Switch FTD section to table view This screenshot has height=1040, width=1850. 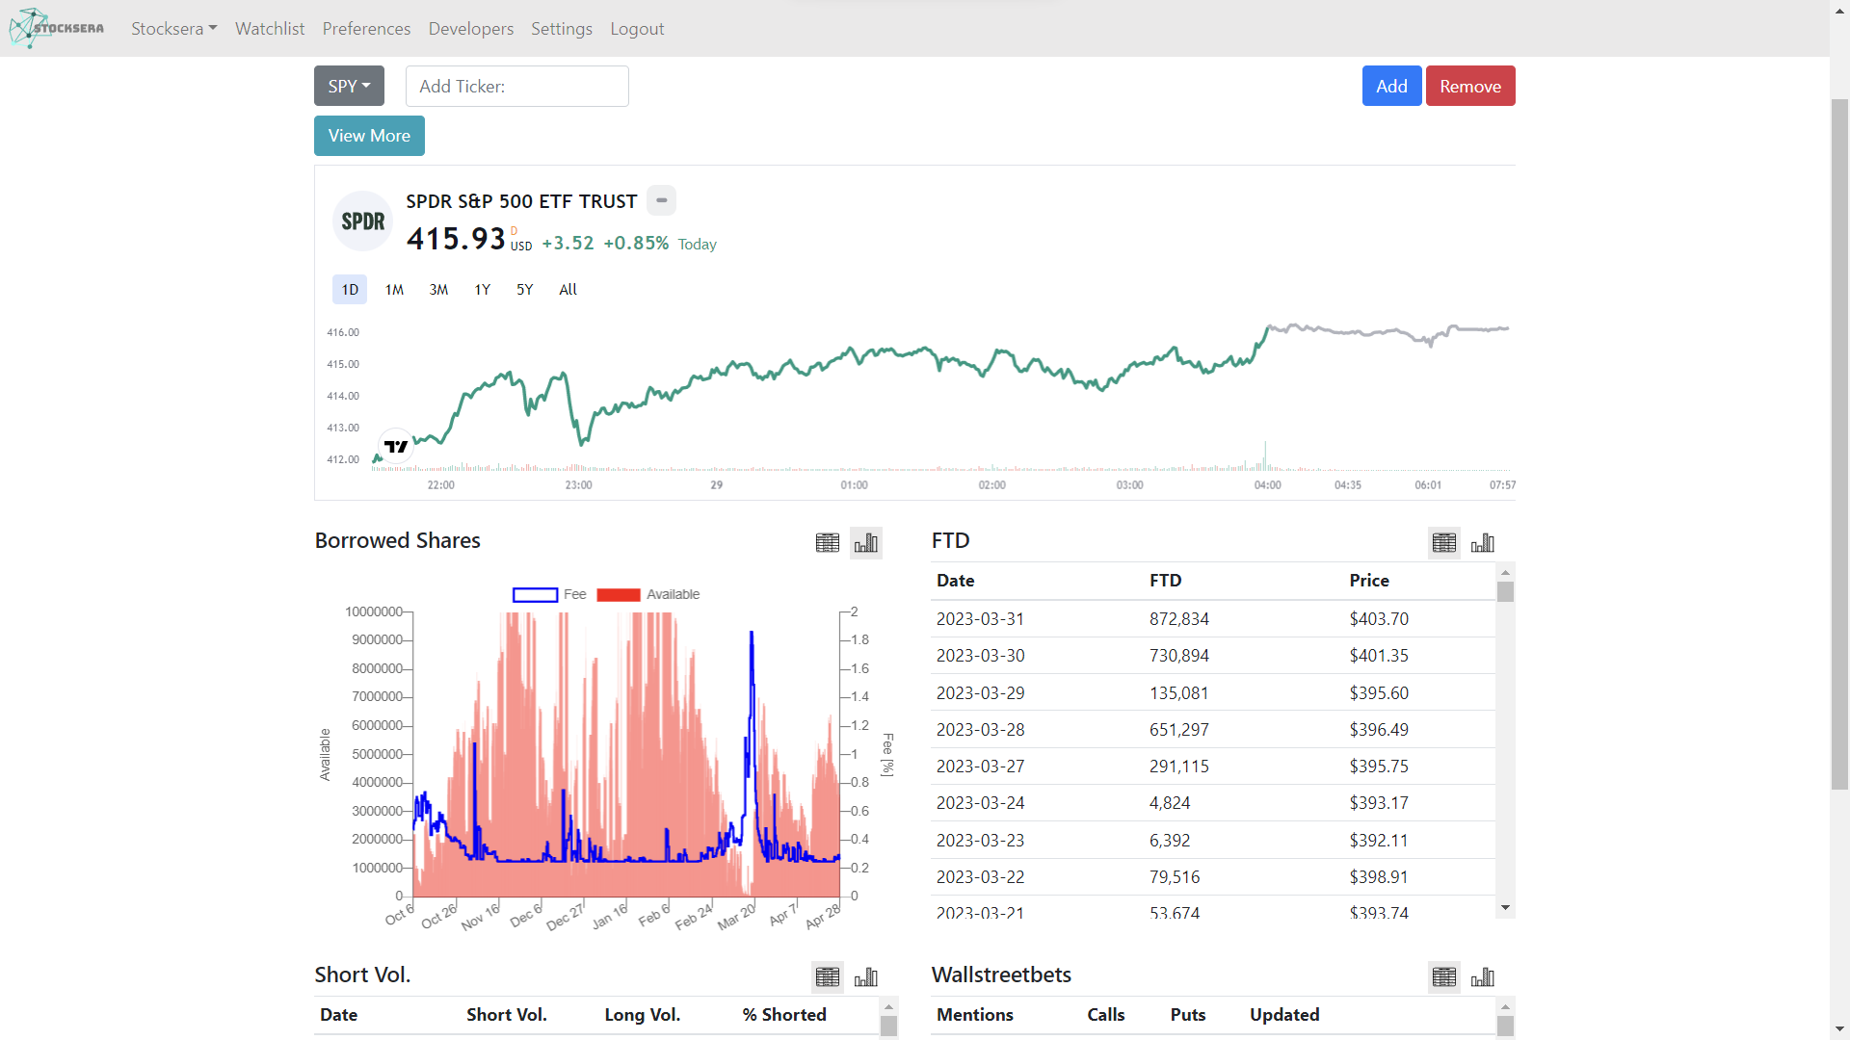(1443, 543)
